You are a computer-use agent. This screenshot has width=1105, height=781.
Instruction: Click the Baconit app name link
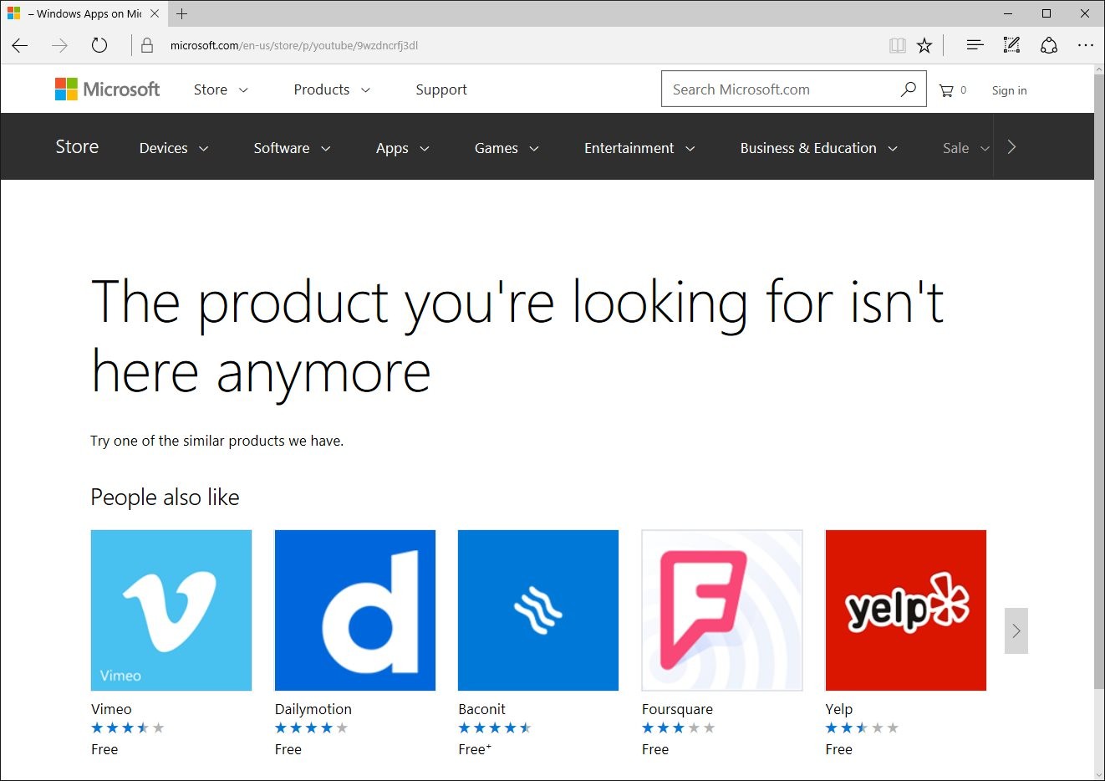tap(481, 709)
